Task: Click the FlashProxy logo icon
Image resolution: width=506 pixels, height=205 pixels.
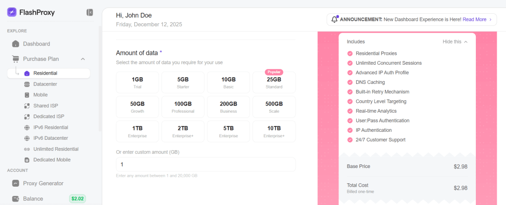Action: pyautogui.click(x=12, y=12)
